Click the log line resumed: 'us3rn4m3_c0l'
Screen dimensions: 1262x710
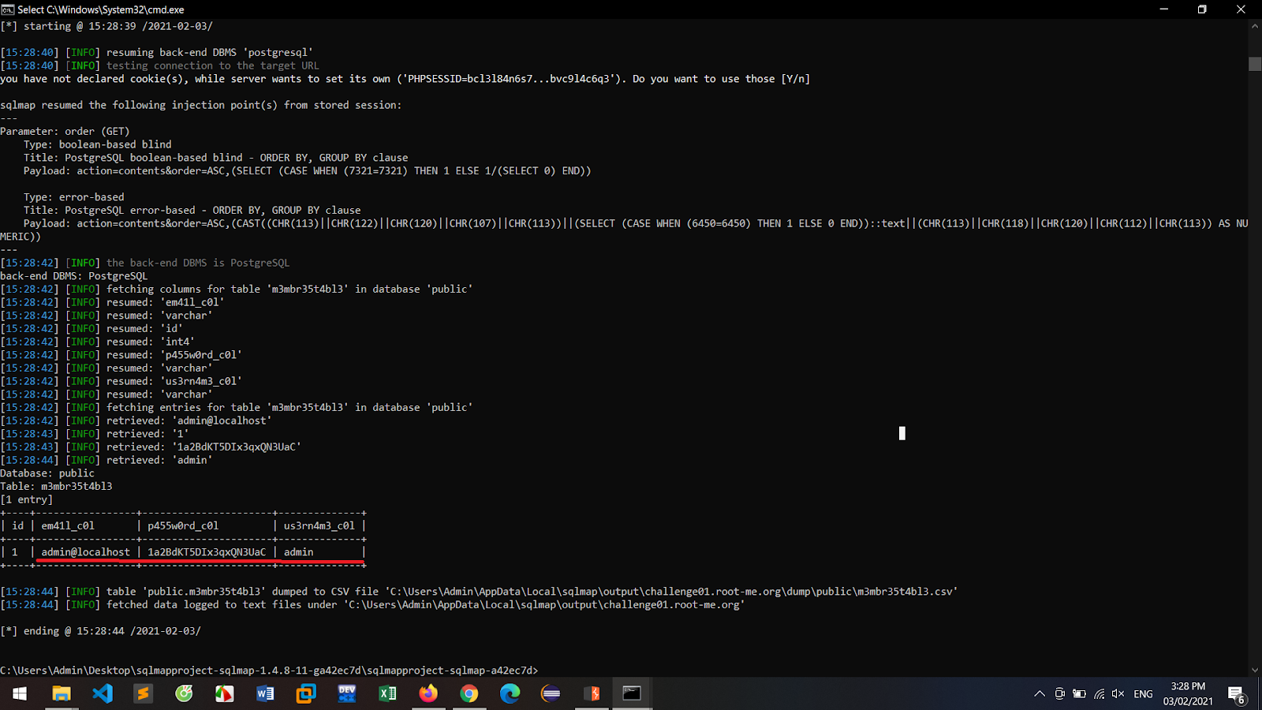(121, 381)
